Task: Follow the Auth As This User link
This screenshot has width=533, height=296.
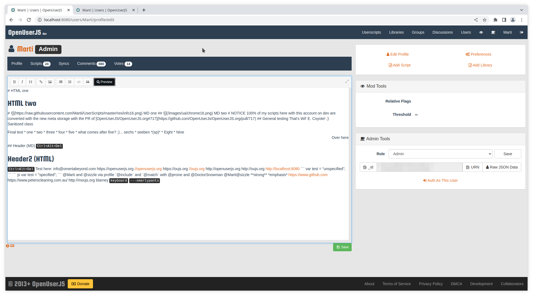Action: click(x=440, y=180)
